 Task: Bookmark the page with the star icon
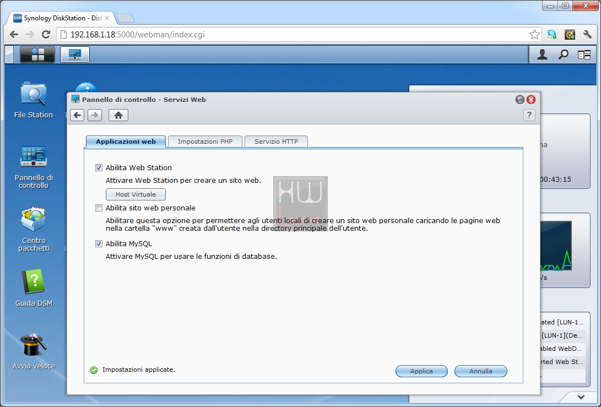click(x=534, y=35)
